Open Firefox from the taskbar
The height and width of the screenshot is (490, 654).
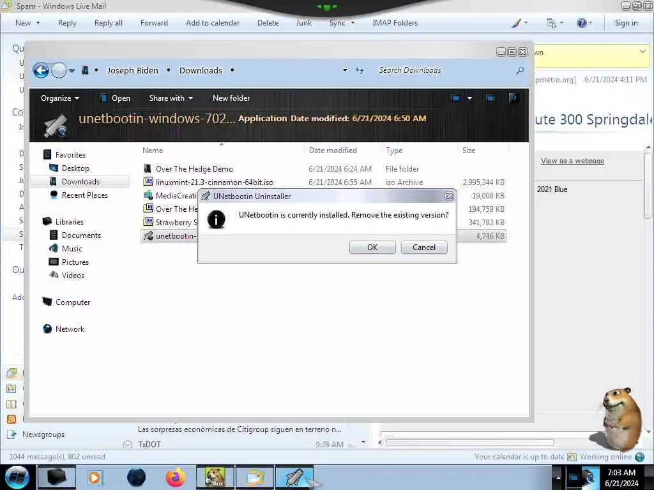tap(176, 477)
